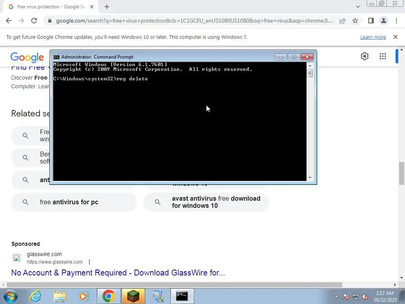Click the site lock icon in address bar
This screenshot has height=304, width=405.
click(x=49, y=21)
